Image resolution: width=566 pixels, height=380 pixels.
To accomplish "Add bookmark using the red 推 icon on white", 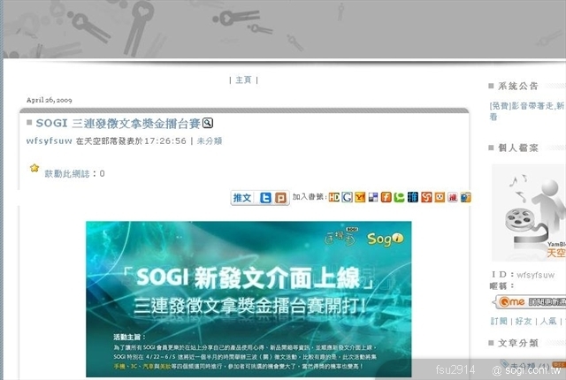I will [x=452, y=197].
